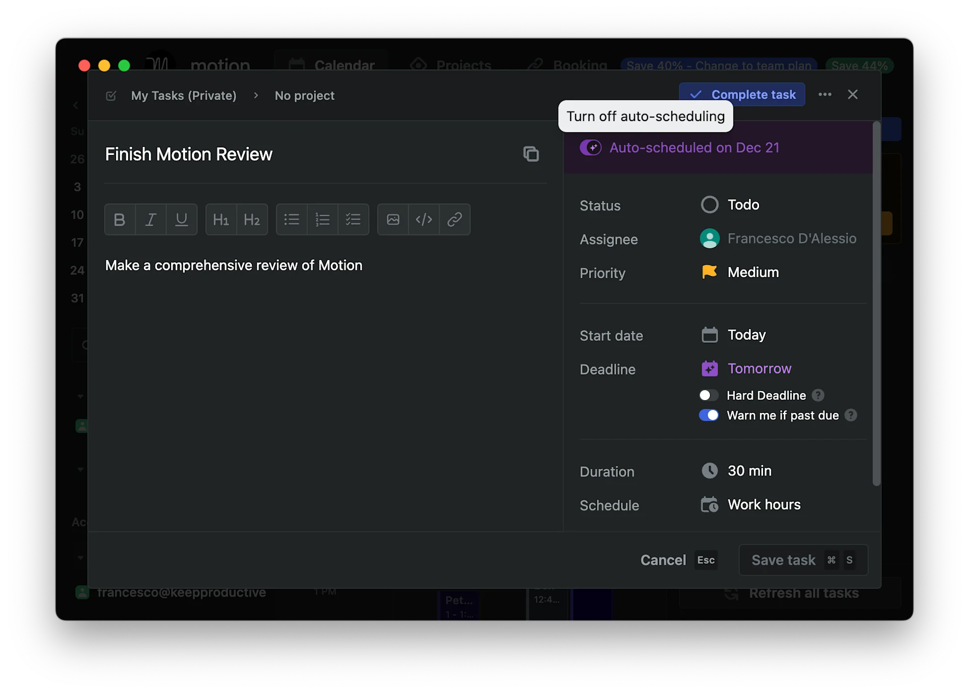Insert Heading 2 style
Image resolution: width=969 pixels, height=694 pixels.
pos(252,220)
